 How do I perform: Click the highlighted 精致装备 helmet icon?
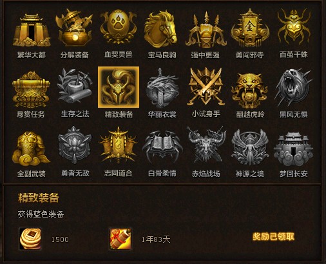coord(119,87)
